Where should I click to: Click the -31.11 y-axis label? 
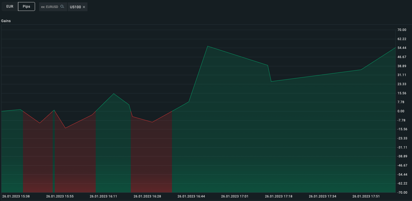[402, 147]
